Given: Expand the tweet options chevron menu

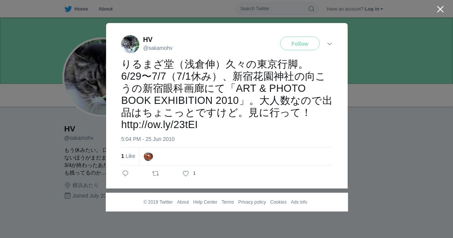Looking at the screenshot, I should [330, 44].
